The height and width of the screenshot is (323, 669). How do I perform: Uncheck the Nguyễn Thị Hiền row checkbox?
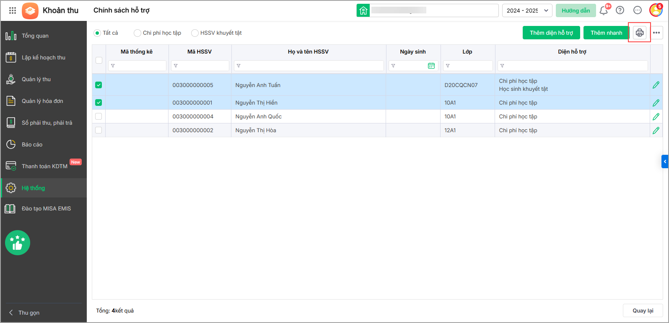99,103
